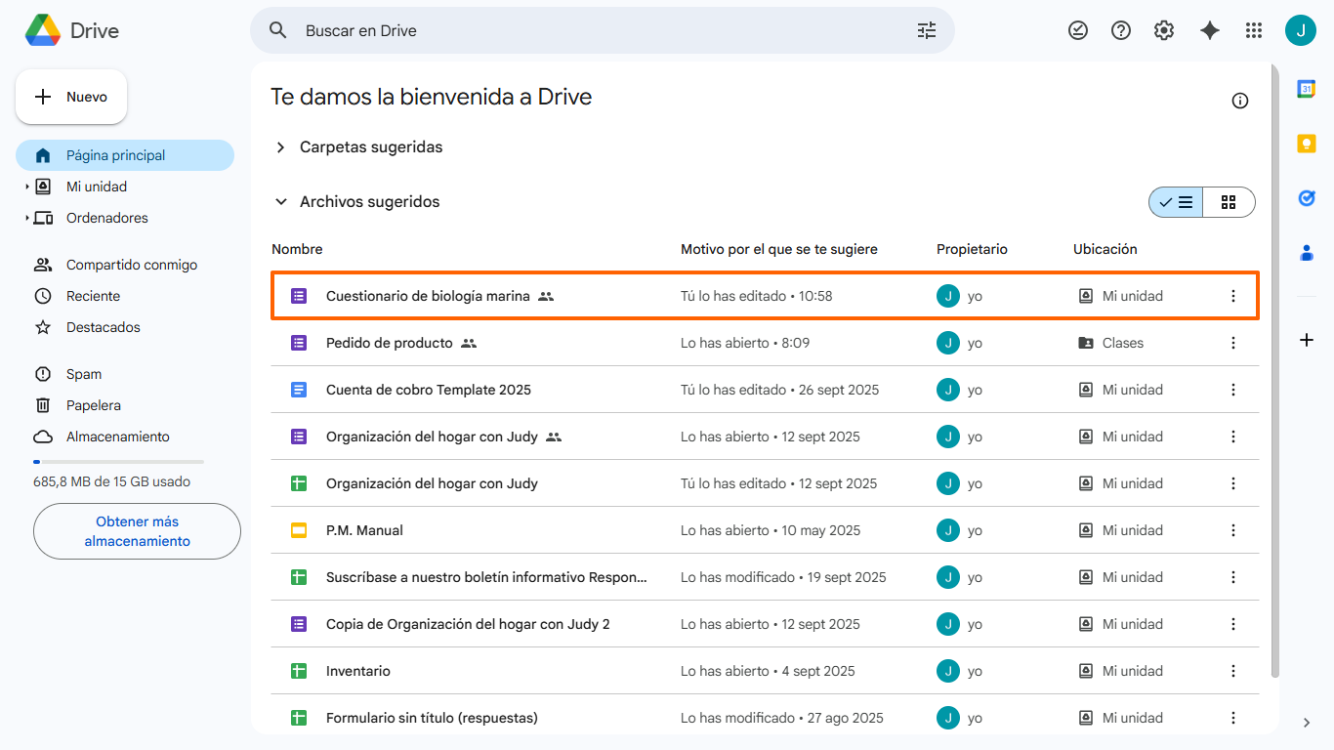Open Google Calendar side panel icon
Screen dimensions: 1334x750
coord(1307,89)
